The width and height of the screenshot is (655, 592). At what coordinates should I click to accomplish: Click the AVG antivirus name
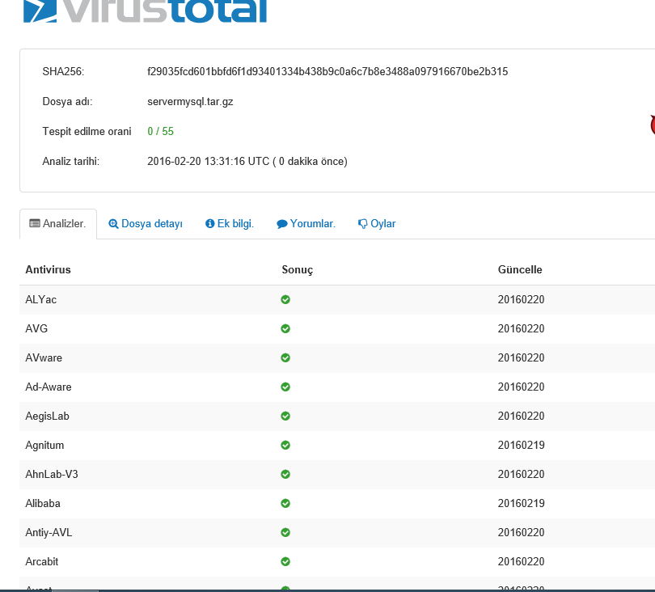pos(36,329)
